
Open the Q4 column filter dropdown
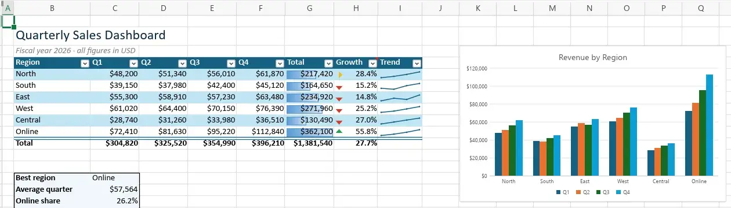pos(280,63)
